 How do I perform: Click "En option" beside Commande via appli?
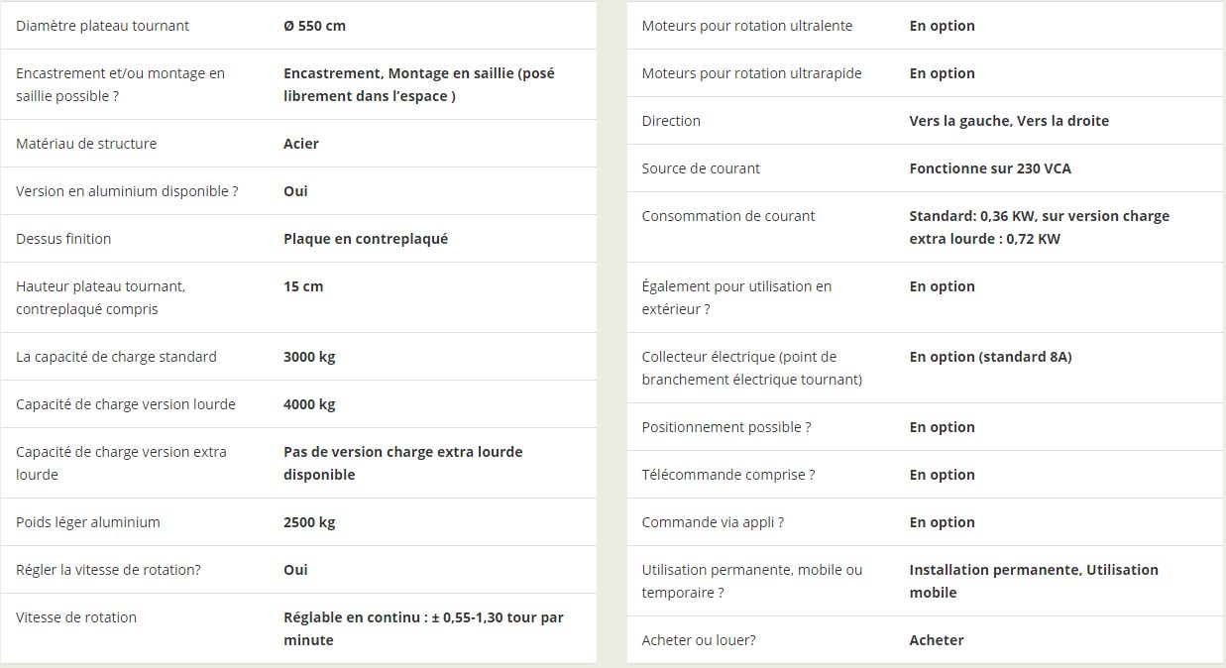(x=942, y=522)
